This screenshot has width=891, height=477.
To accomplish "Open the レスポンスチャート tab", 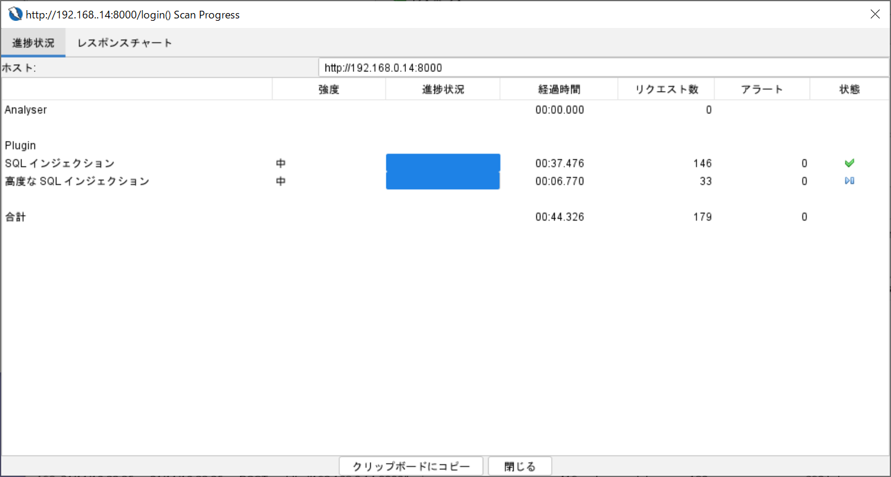I will click(125, 43).
